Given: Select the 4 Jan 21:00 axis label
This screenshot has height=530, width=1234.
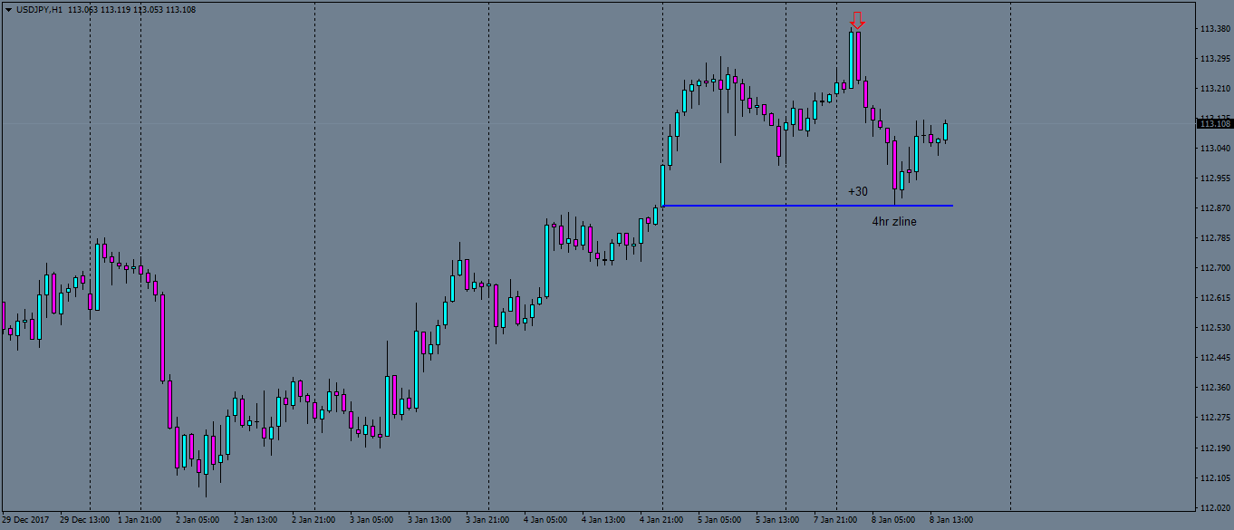Looking at the screenshot, I should click(x=662, y=521).
